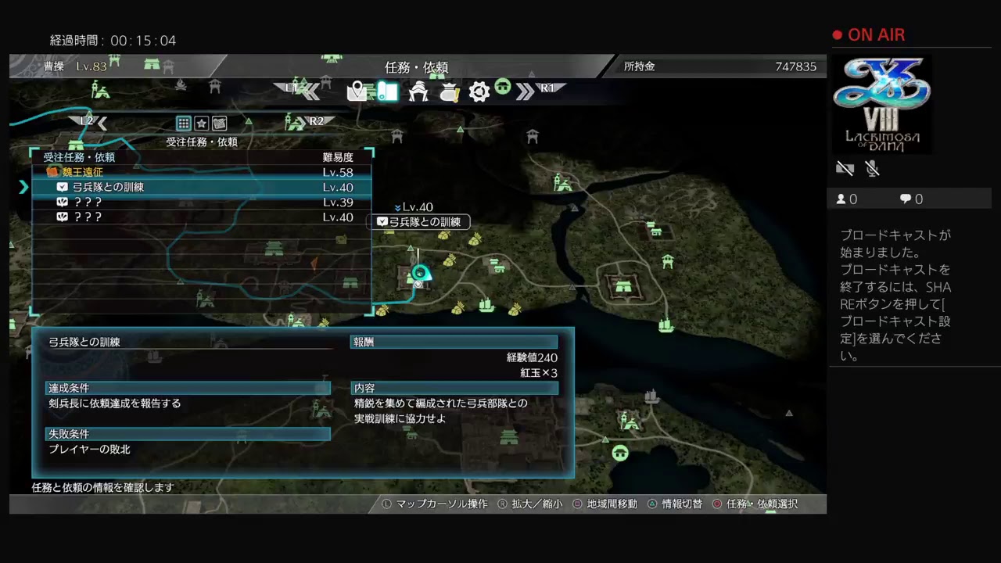1001x563 pixels.
Task: Open the officer helmet tab icon
Action: point(418,91)
